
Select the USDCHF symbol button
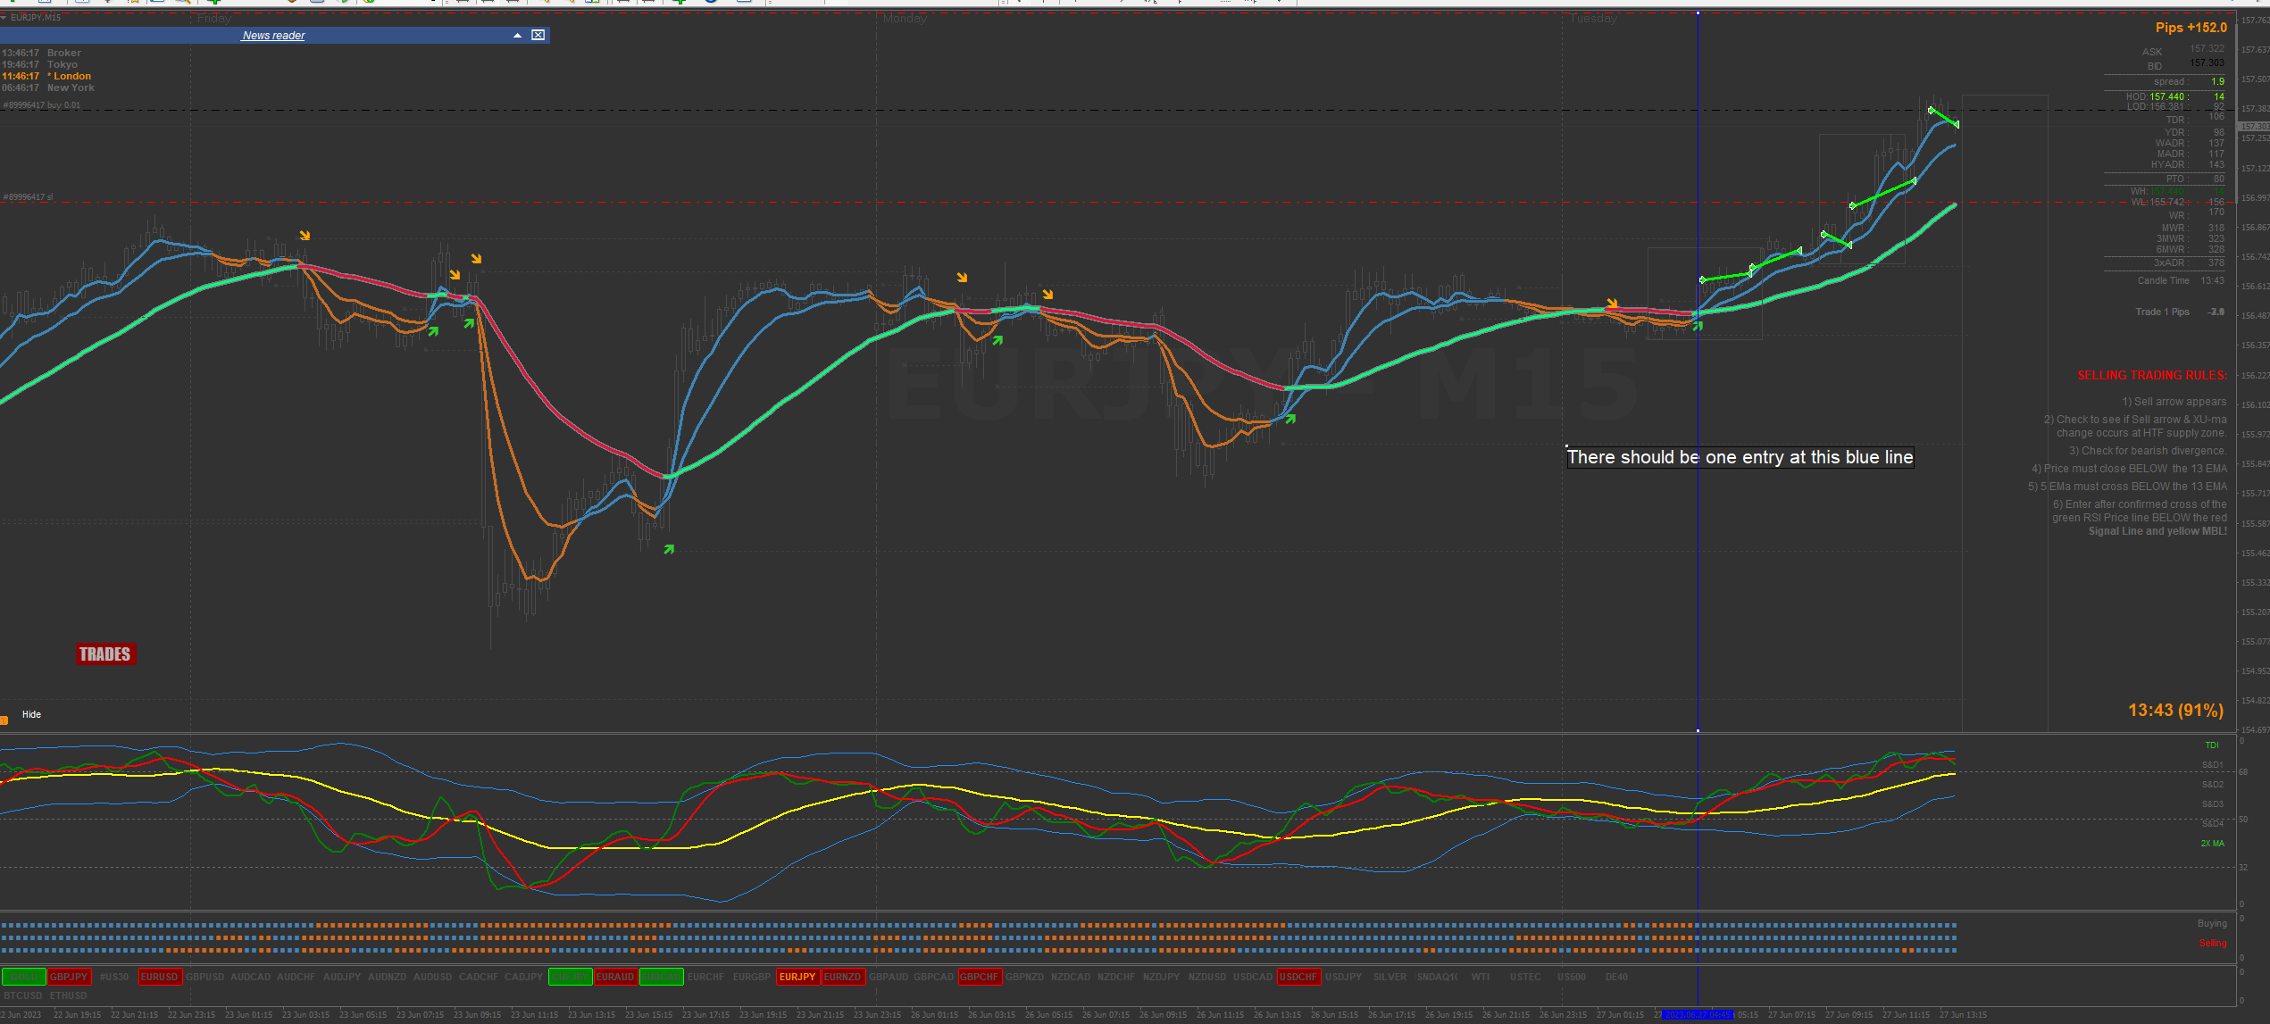1298,977
